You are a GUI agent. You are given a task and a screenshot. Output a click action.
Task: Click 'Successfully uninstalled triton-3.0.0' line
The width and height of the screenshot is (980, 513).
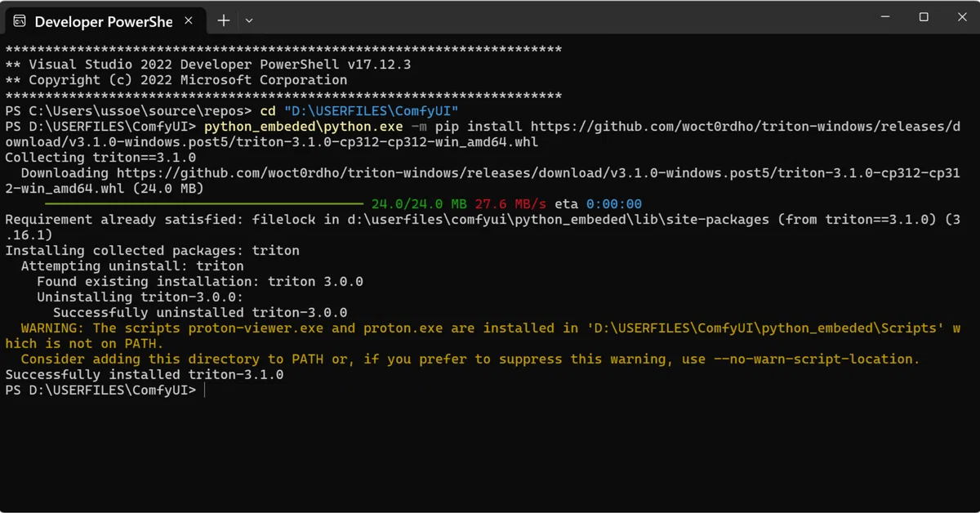200,313
